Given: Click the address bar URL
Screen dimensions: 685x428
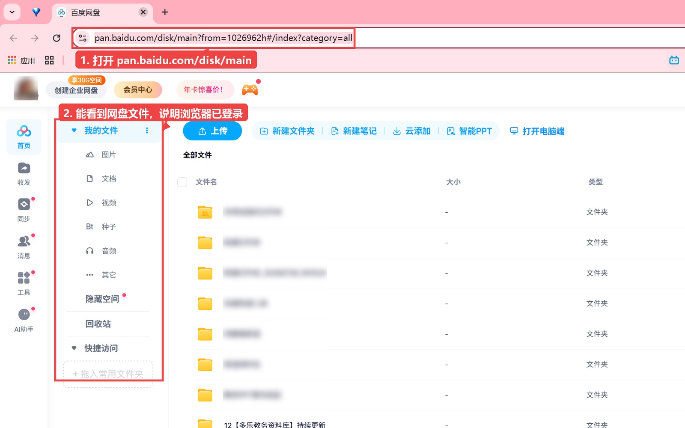Looking at the screenshot, I should [x=223, y=38].
